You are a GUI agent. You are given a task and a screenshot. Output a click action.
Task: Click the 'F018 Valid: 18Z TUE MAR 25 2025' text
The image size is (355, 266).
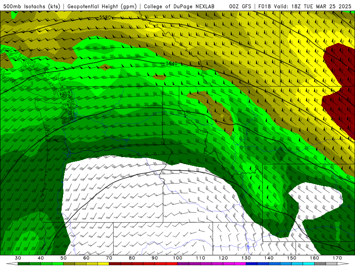point(305,6)
